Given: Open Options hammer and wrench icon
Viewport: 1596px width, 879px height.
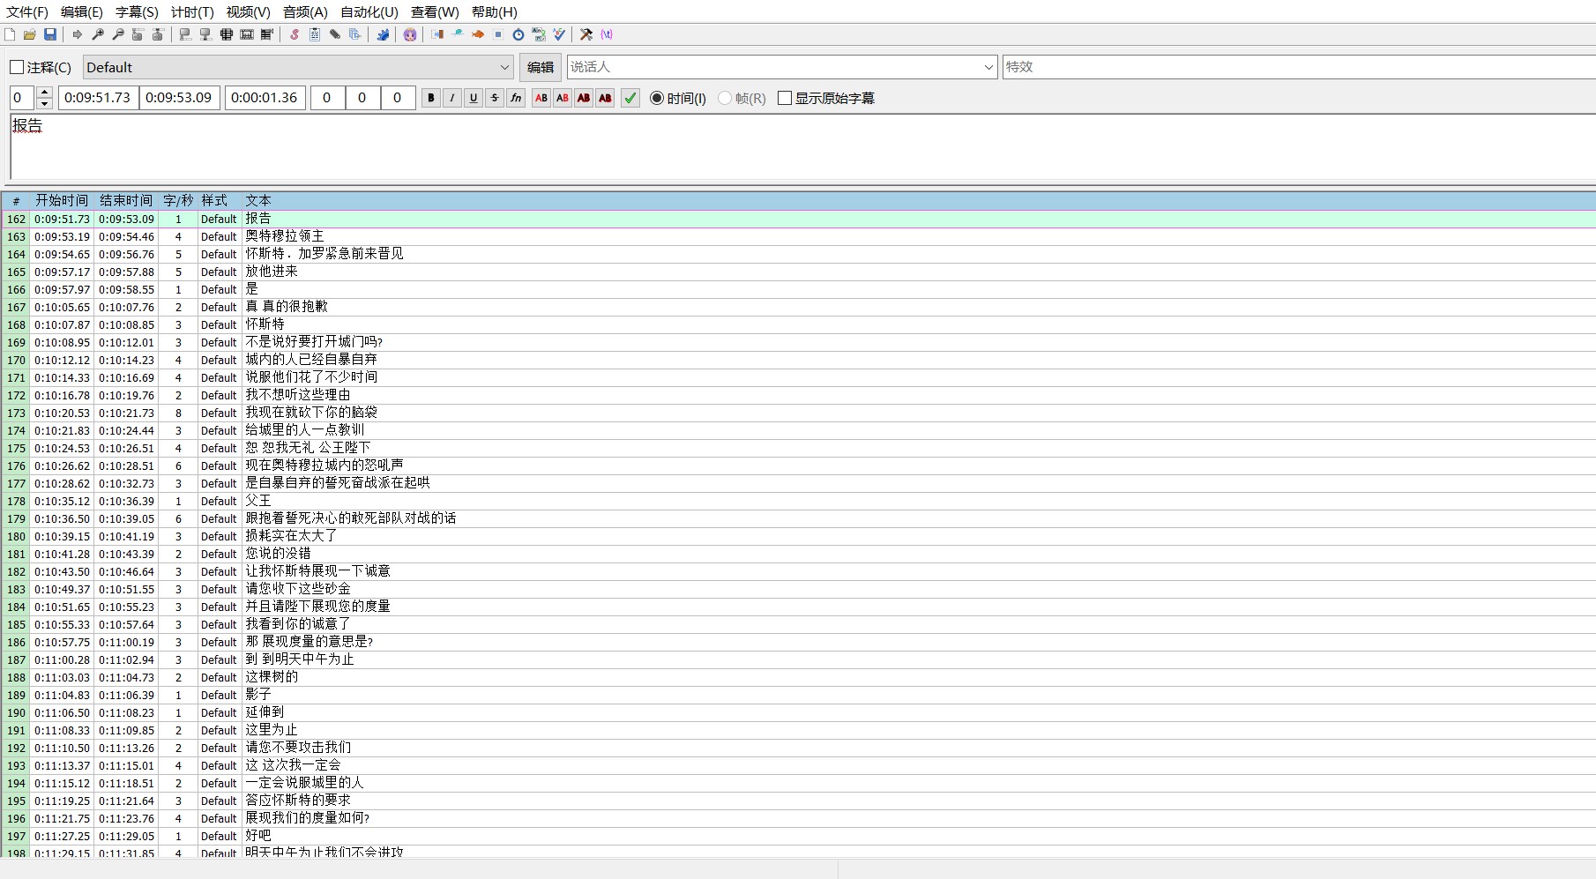Looking at the screenshot, I should coord(586,34).
